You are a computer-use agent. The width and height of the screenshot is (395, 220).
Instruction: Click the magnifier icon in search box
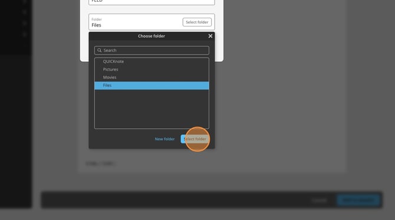[x=100, y=50]
